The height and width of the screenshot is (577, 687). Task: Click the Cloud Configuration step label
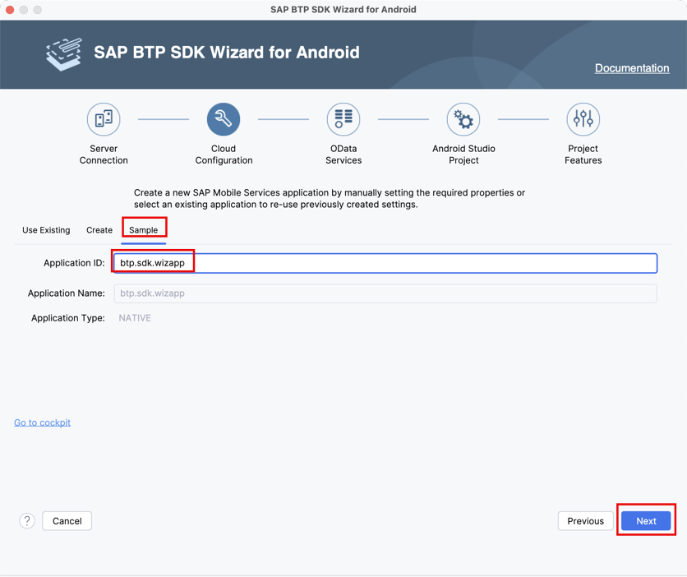click(x=224, y=155)
